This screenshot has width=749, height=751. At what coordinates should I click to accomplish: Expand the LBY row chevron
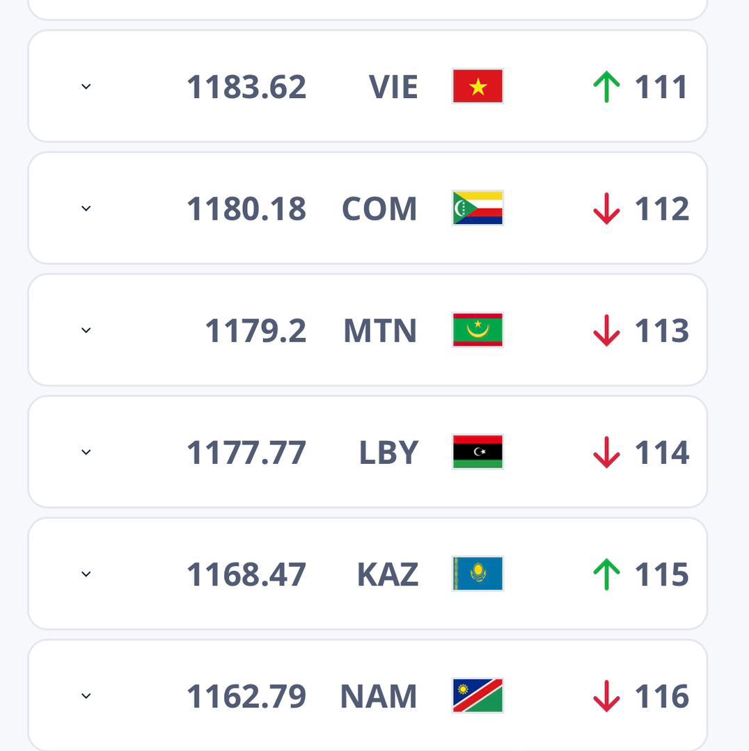click(86, 453)
